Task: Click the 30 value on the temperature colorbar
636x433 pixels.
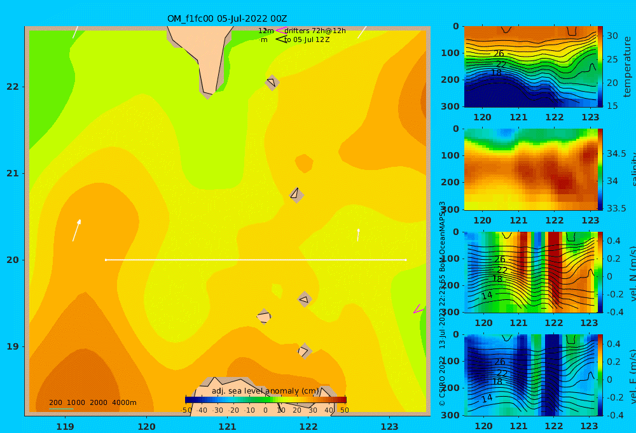Action: pyautogui.click(x=612, y=36)
